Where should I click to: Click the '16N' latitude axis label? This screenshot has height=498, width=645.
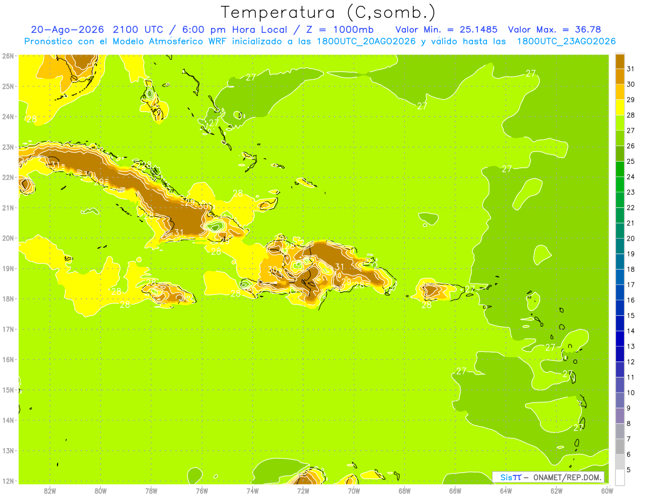point(8,359)
